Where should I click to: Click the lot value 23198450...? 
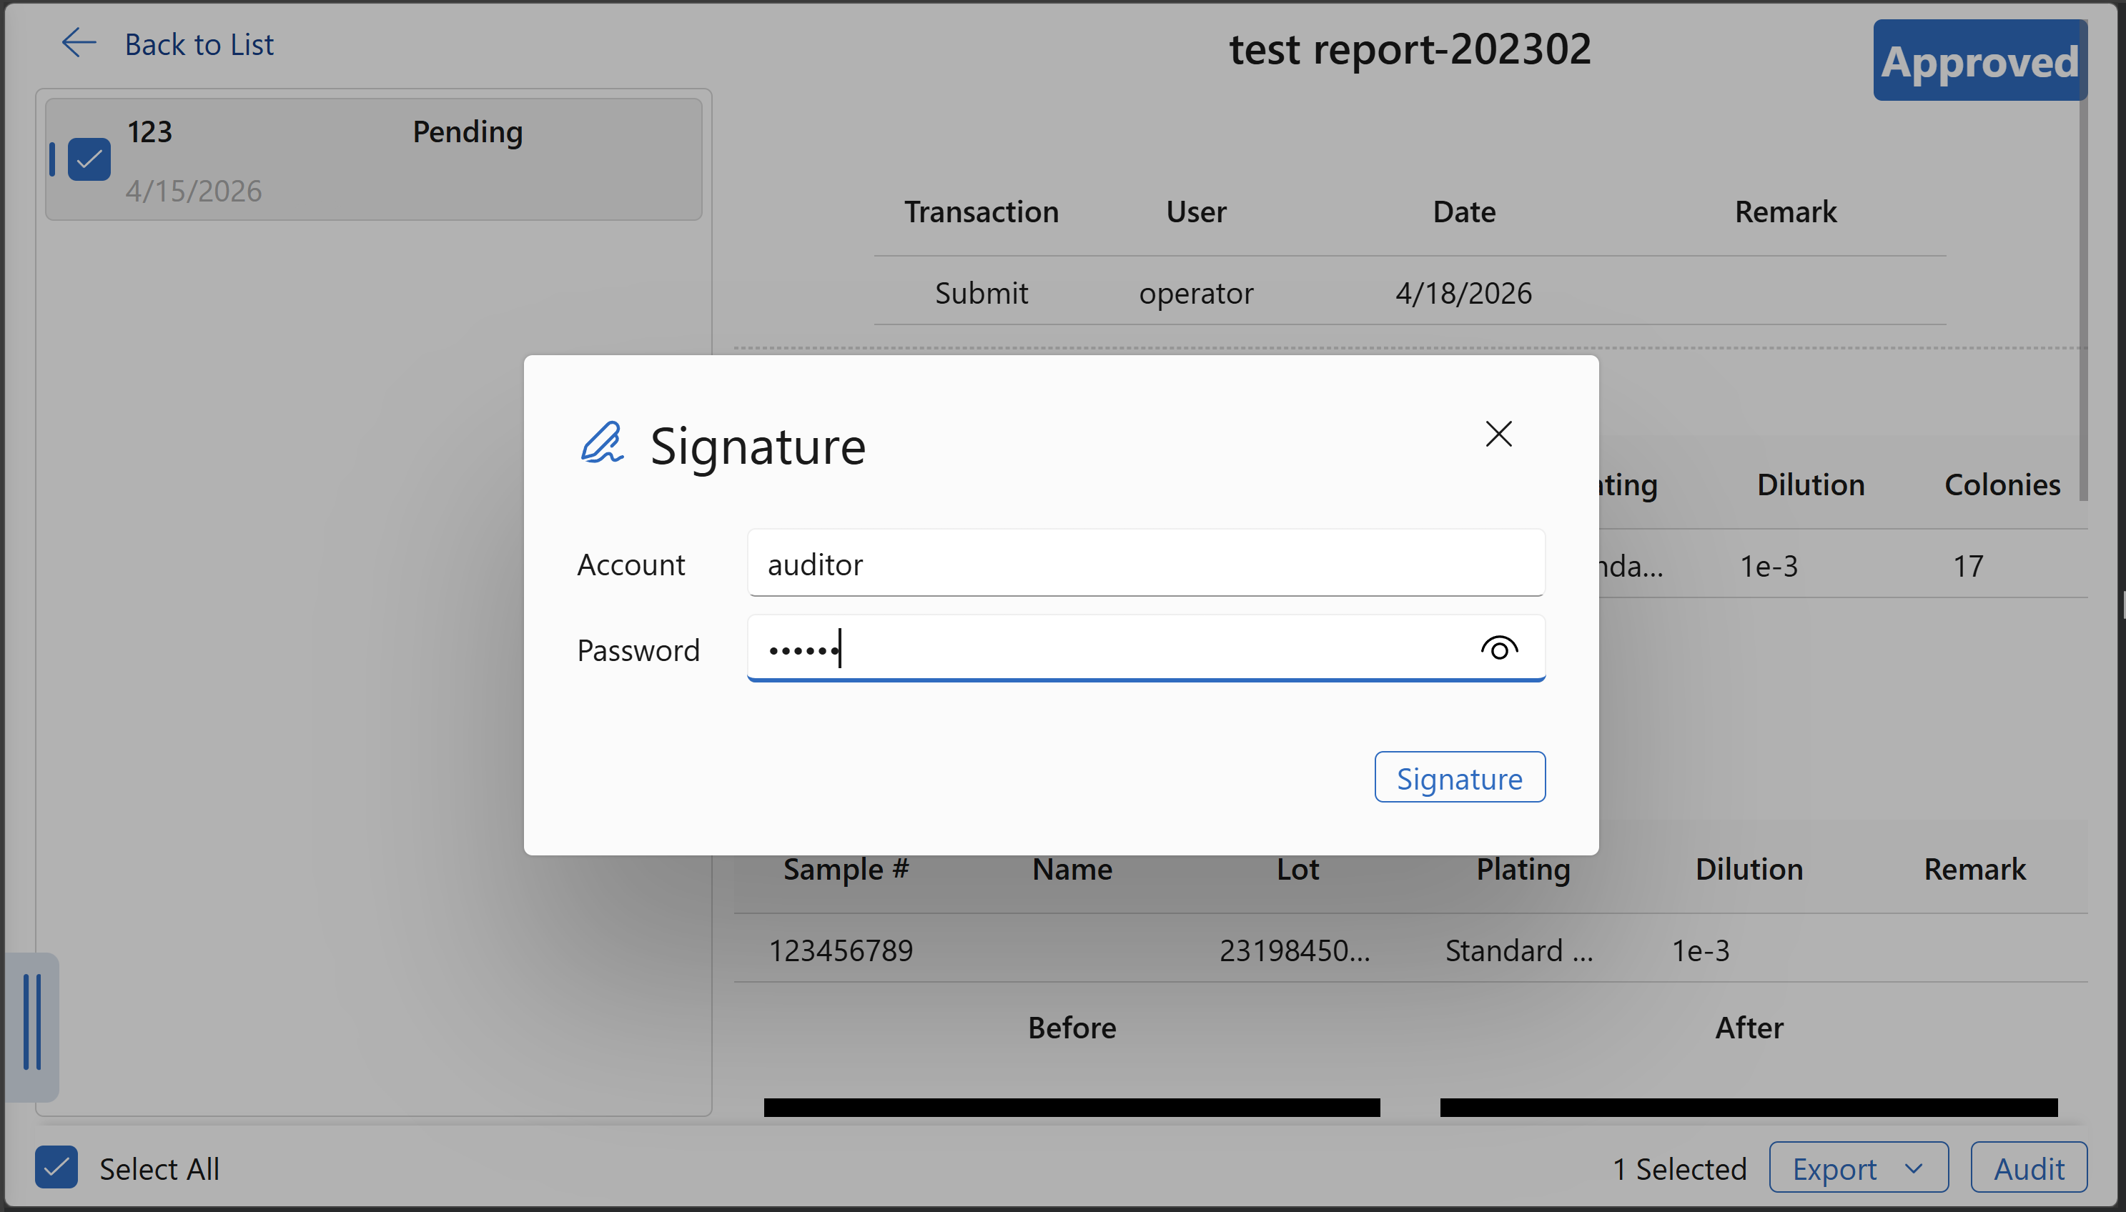[1295, 950]
